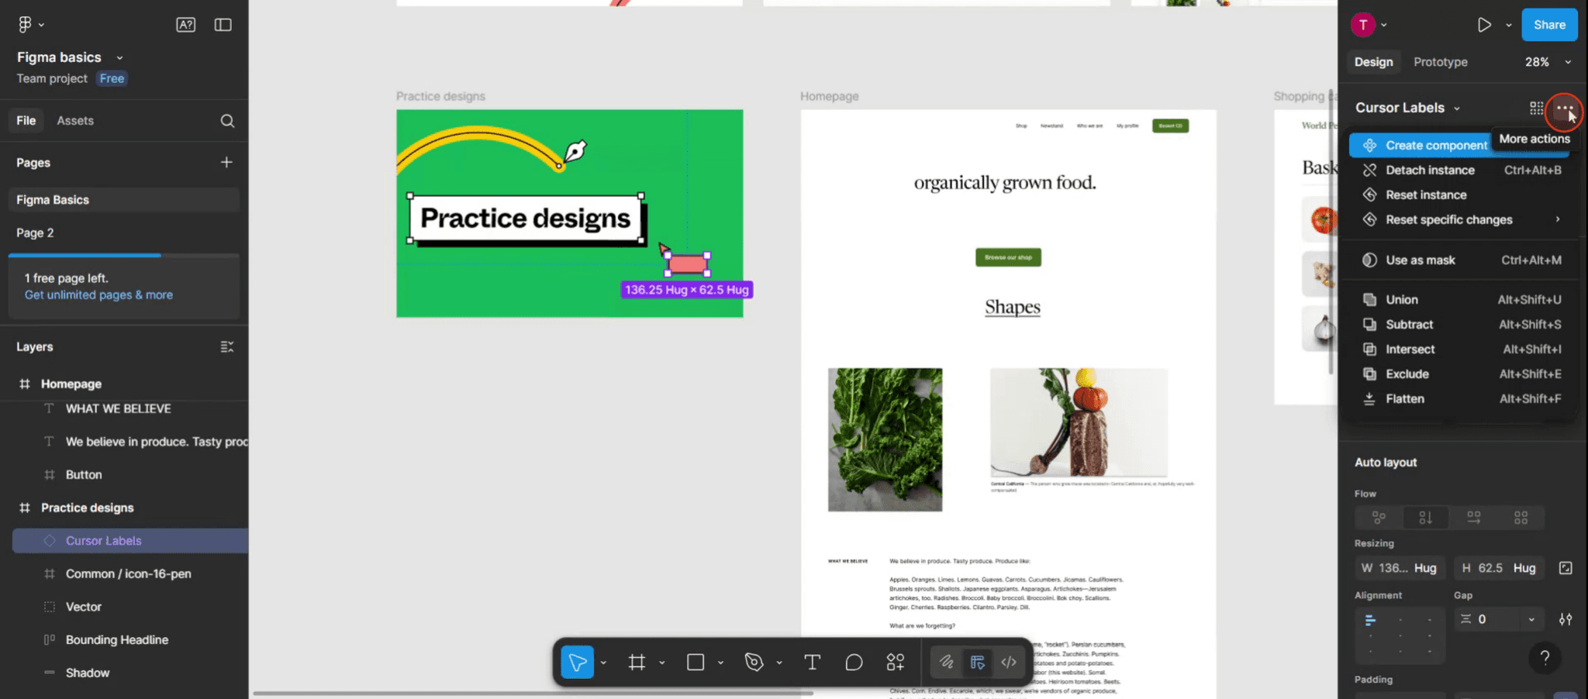This screenshot has width=1588, height=699.
Task: Open the Actions menu in the toolbar
Action: point(895,663)
